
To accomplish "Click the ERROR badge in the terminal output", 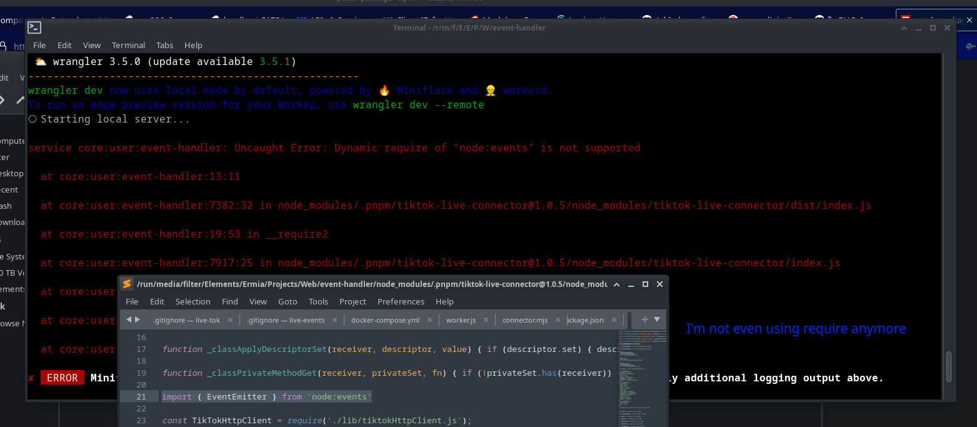I will [x=62, y=378].
